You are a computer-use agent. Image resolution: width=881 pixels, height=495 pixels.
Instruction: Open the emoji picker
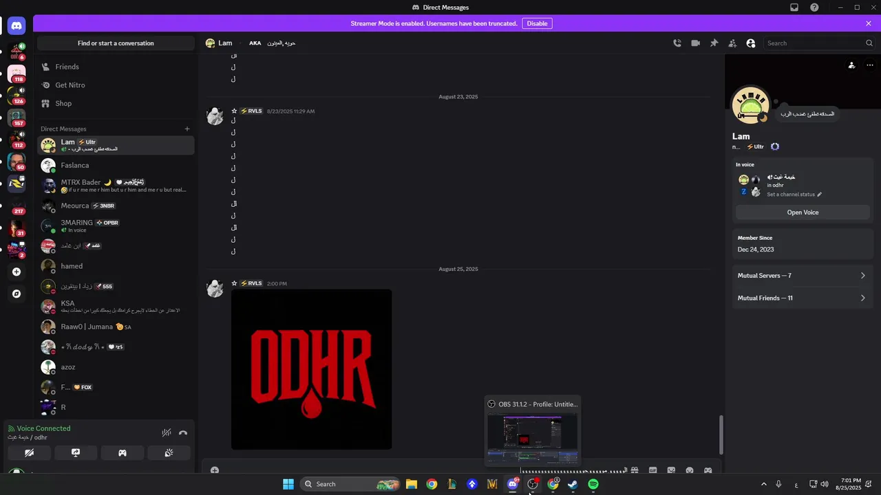point(690,470)
